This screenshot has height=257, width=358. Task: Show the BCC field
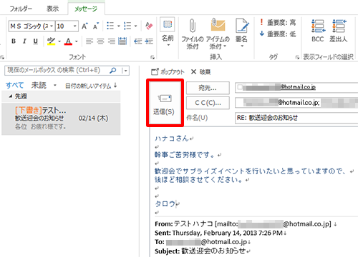pyautogui.click(x=318, y=31)
